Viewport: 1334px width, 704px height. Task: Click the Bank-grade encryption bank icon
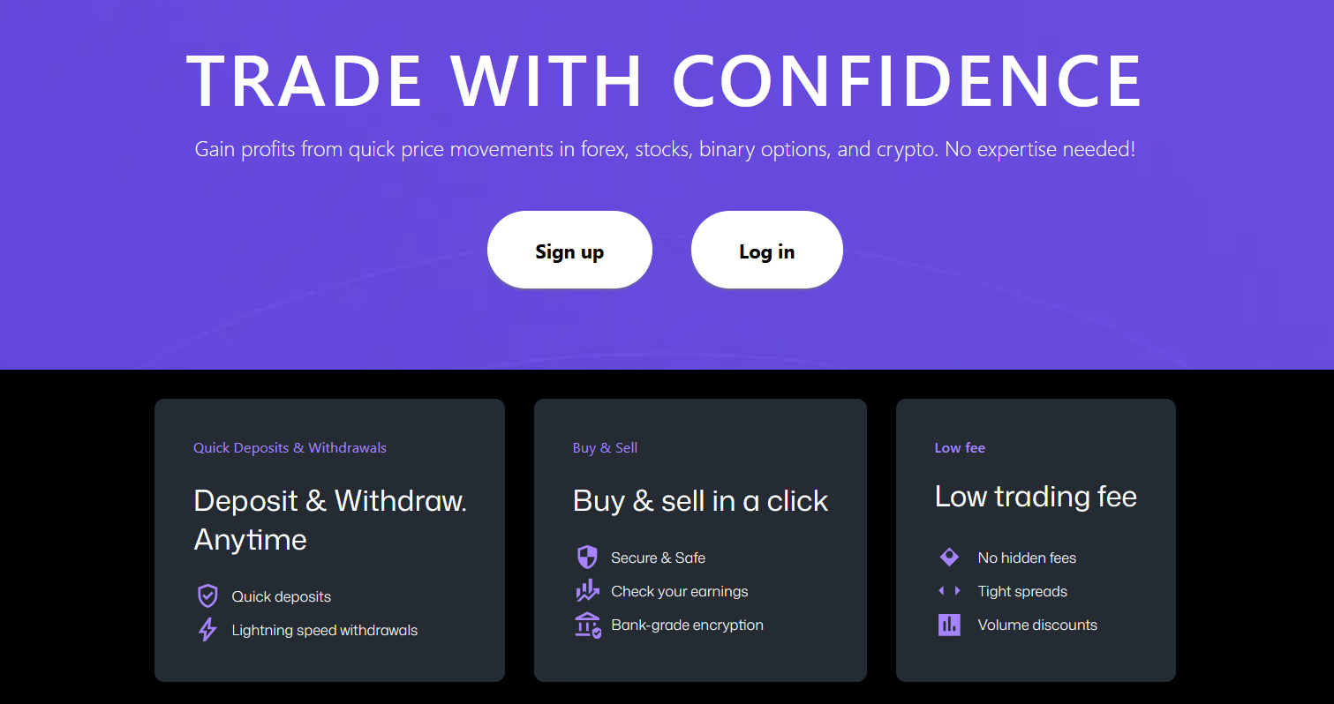click(587, 625)
